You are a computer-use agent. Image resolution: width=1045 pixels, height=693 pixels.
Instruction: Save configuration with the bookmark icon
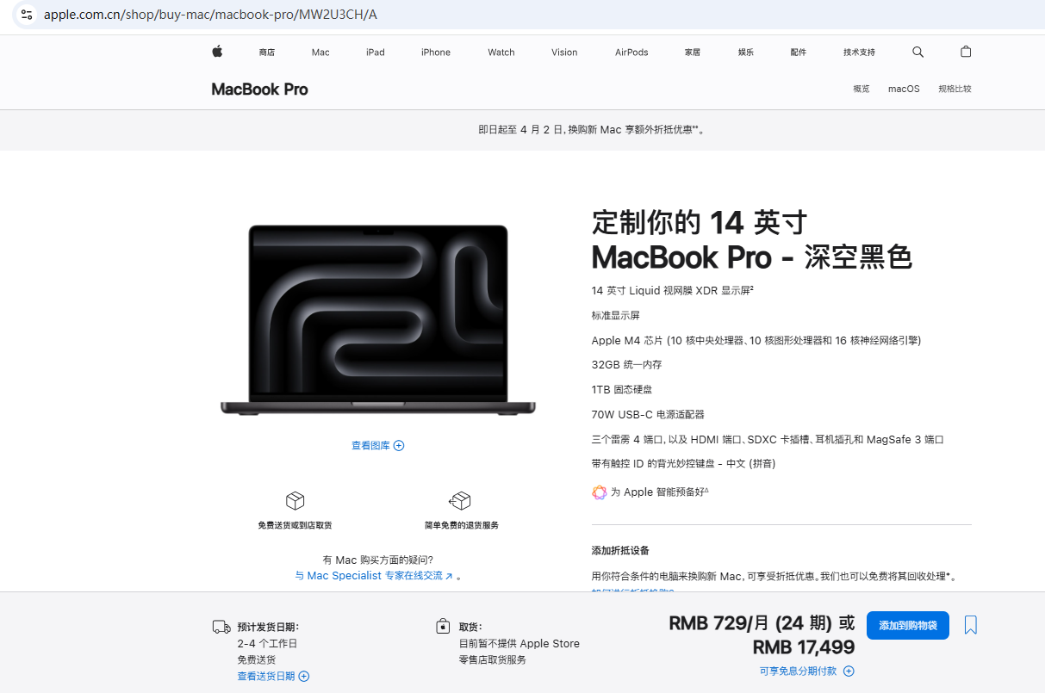pyautogui.click(x=971, y=625)
